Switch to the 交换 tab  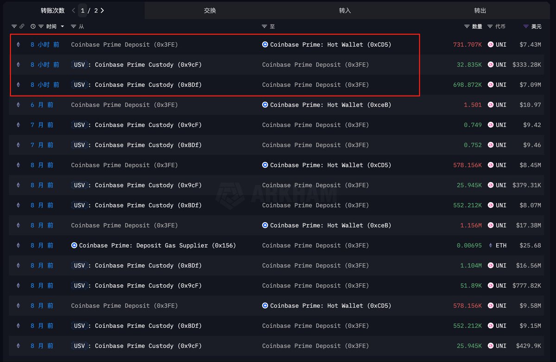[x=210, y=10]
